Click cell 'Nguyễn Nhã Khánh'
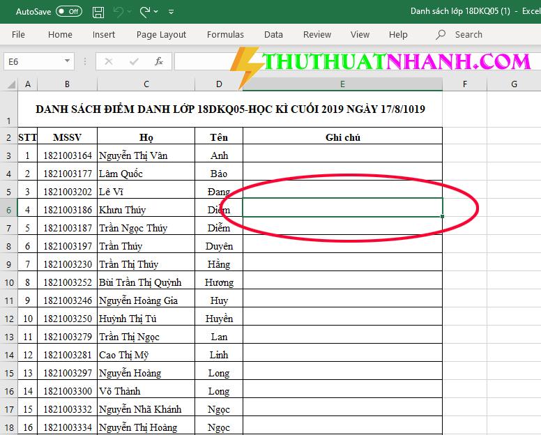 click(x=146, y=407)
